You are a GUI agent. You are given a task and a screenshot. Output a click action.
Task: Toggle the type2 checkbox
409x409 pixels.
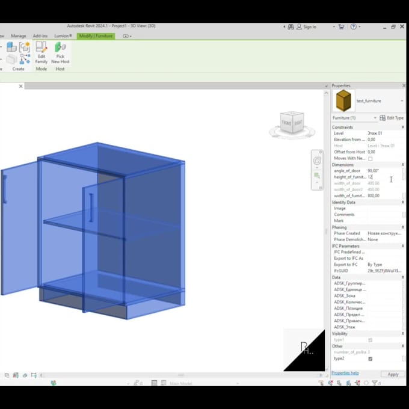pyautogui.click(x=370, y=358)
